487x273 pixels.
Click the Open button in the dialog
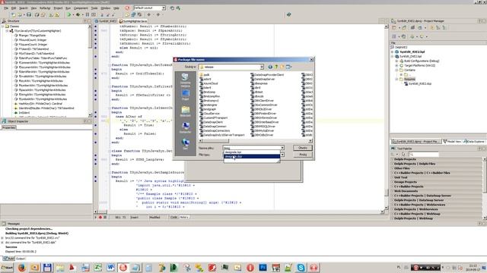pyautogui.click(x=303, y=148)
